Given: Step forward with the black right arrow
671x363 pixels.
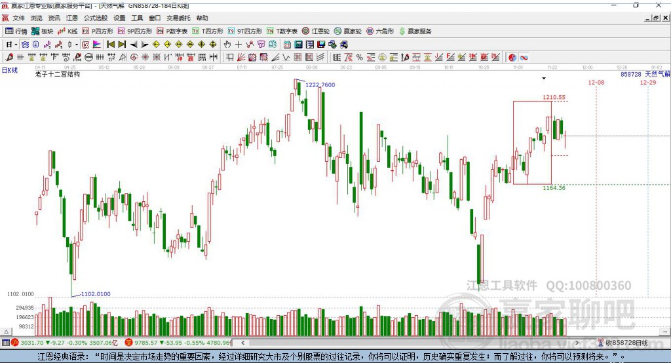Looking at the screenshot, I should tap(145, 45).
